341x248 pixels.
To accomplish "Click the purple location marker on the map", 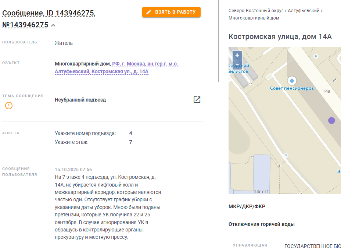I will [x=331, y=120].
